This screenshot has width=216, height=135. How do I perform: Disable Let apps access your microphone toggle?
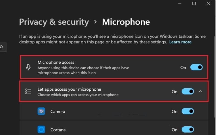click(188, 92)
